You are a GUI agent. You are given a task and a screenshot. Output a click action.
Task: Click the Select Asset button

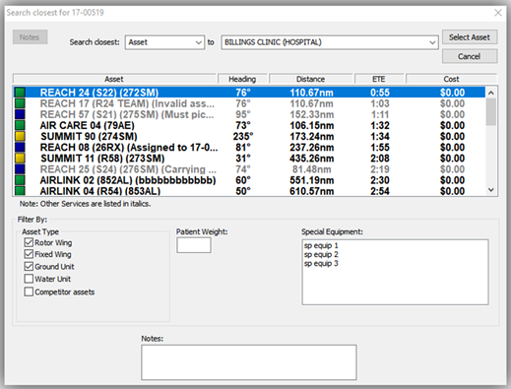click(x=470, y=37)
